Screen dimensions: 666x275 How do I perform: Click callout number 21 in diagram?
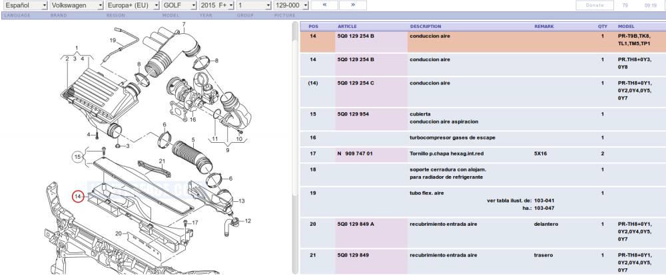tap(162, 161)
